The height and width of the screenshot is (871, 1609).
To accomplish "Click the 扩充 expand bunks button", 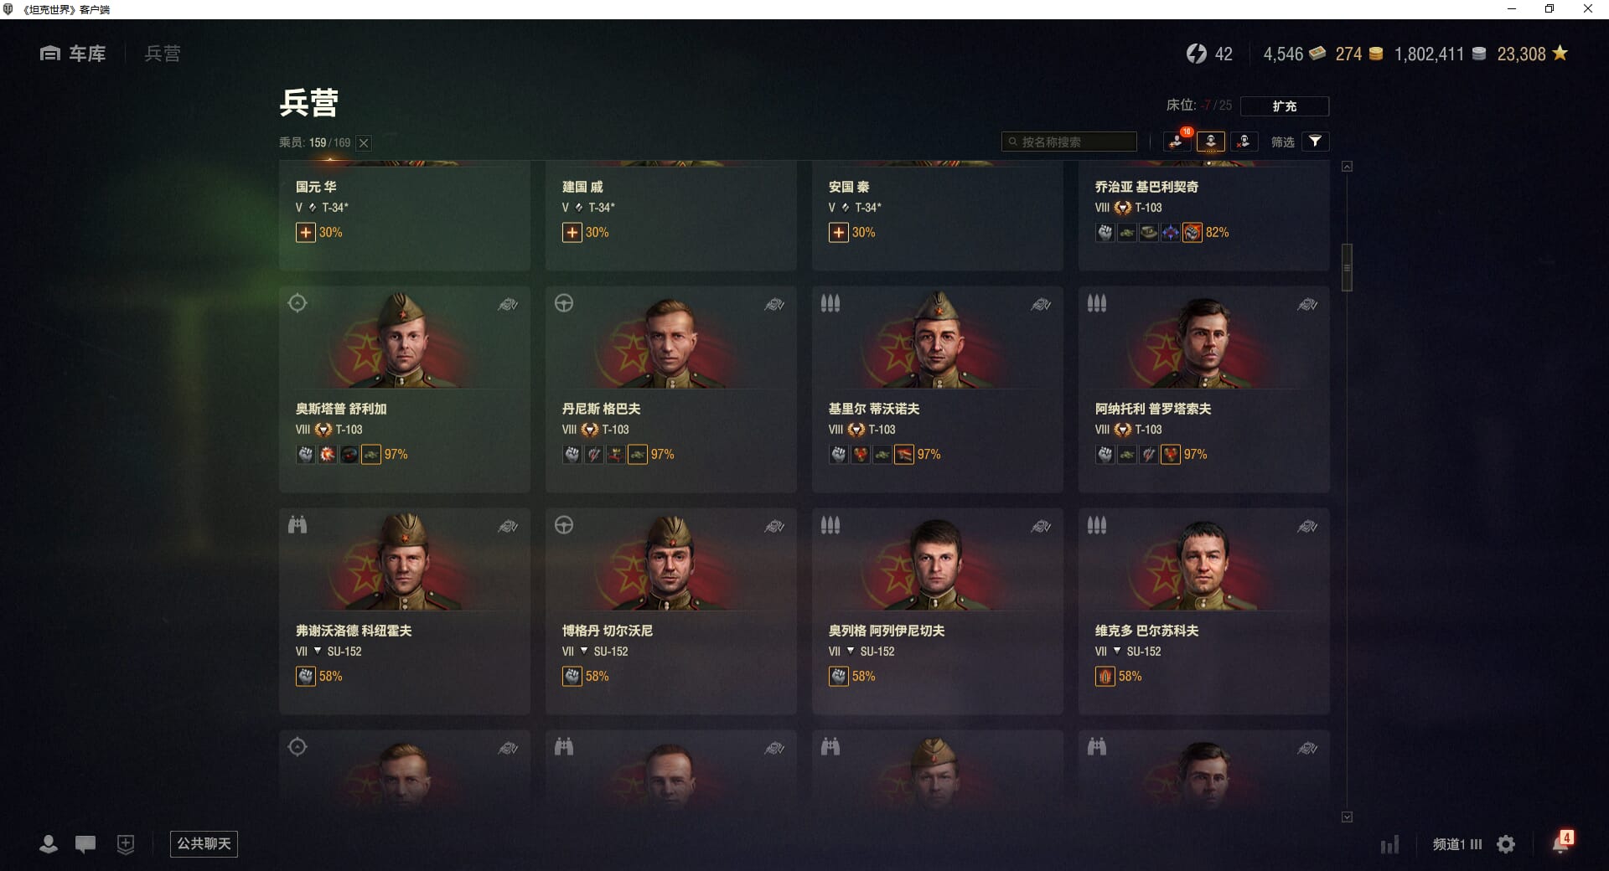I will [1285, 106].
